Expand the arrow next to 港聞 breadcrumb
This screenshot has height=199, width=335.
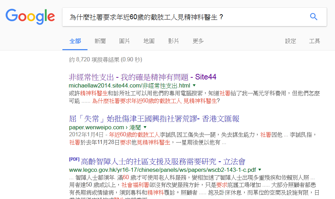145,128
